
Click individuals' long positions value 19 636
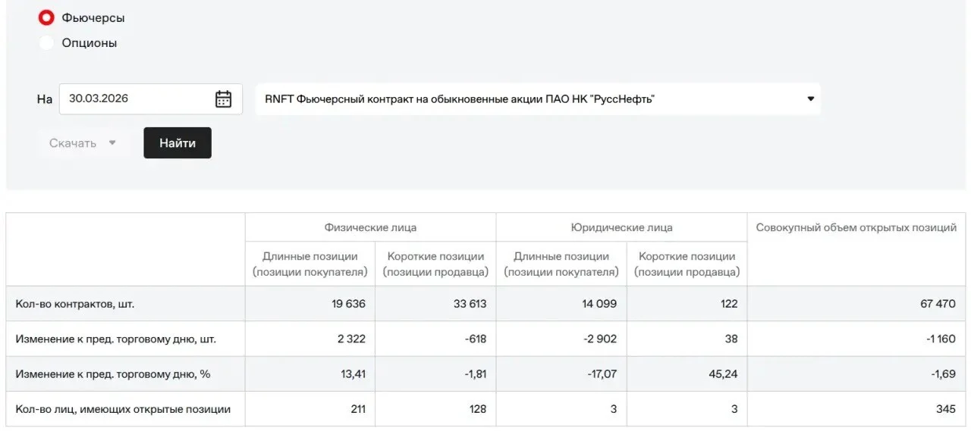(348, 304)
